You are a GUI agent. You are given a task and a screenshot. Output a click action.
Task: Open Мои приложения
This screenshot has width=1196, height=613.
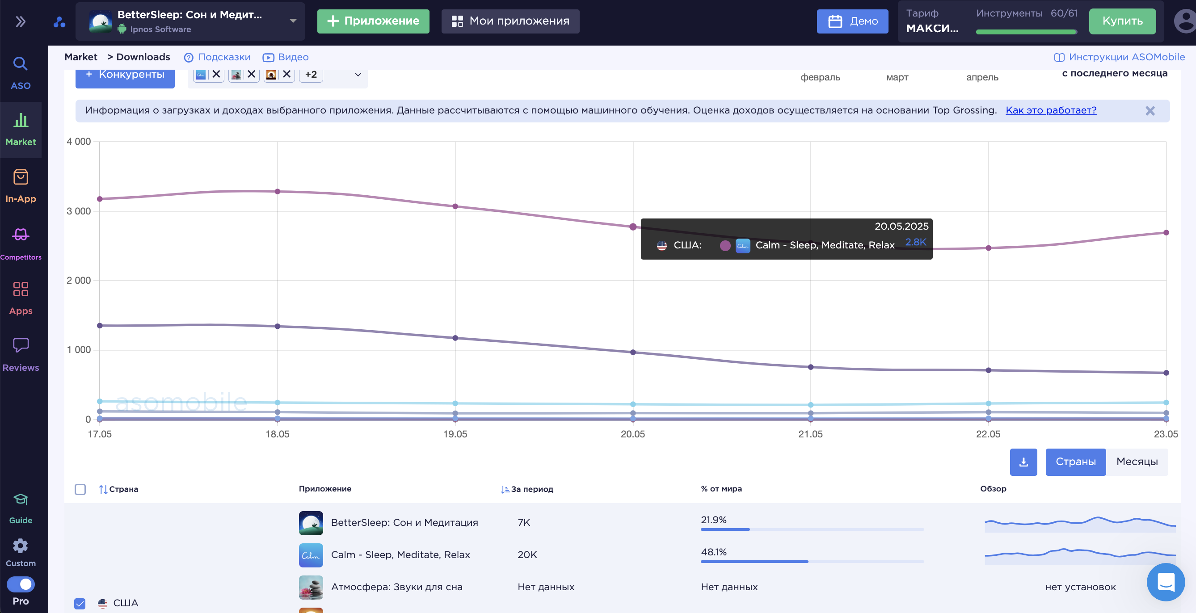click(510, 21)
